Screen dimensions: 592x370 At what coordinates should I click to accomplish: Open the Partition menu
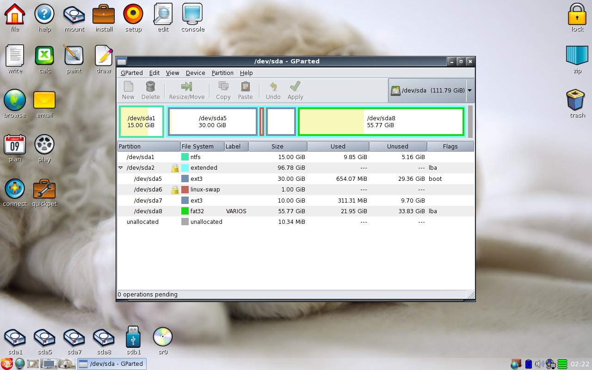click(x=222, y=73)
